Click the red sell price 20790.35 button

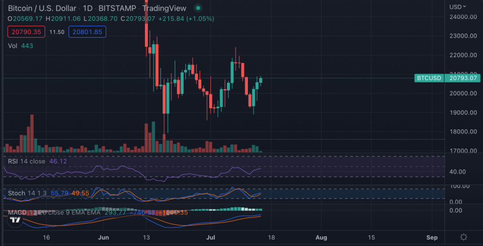pos(26,32)
